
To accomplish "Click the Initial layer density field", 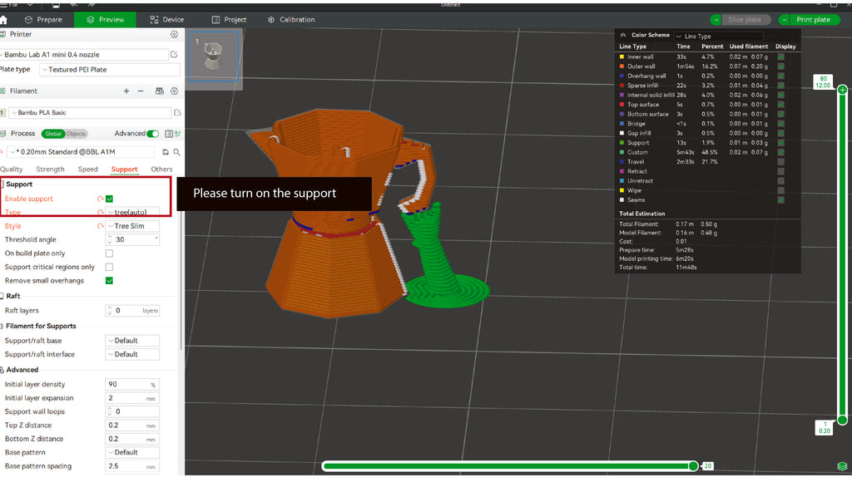I will point(132,384).
